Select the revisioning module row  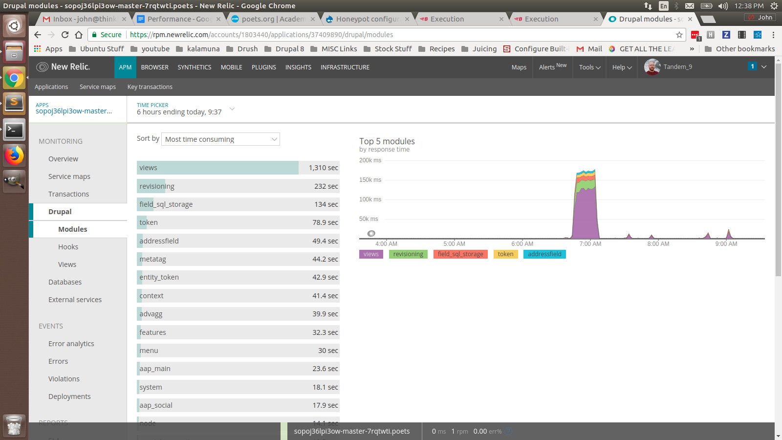click(x=238, y=186)
